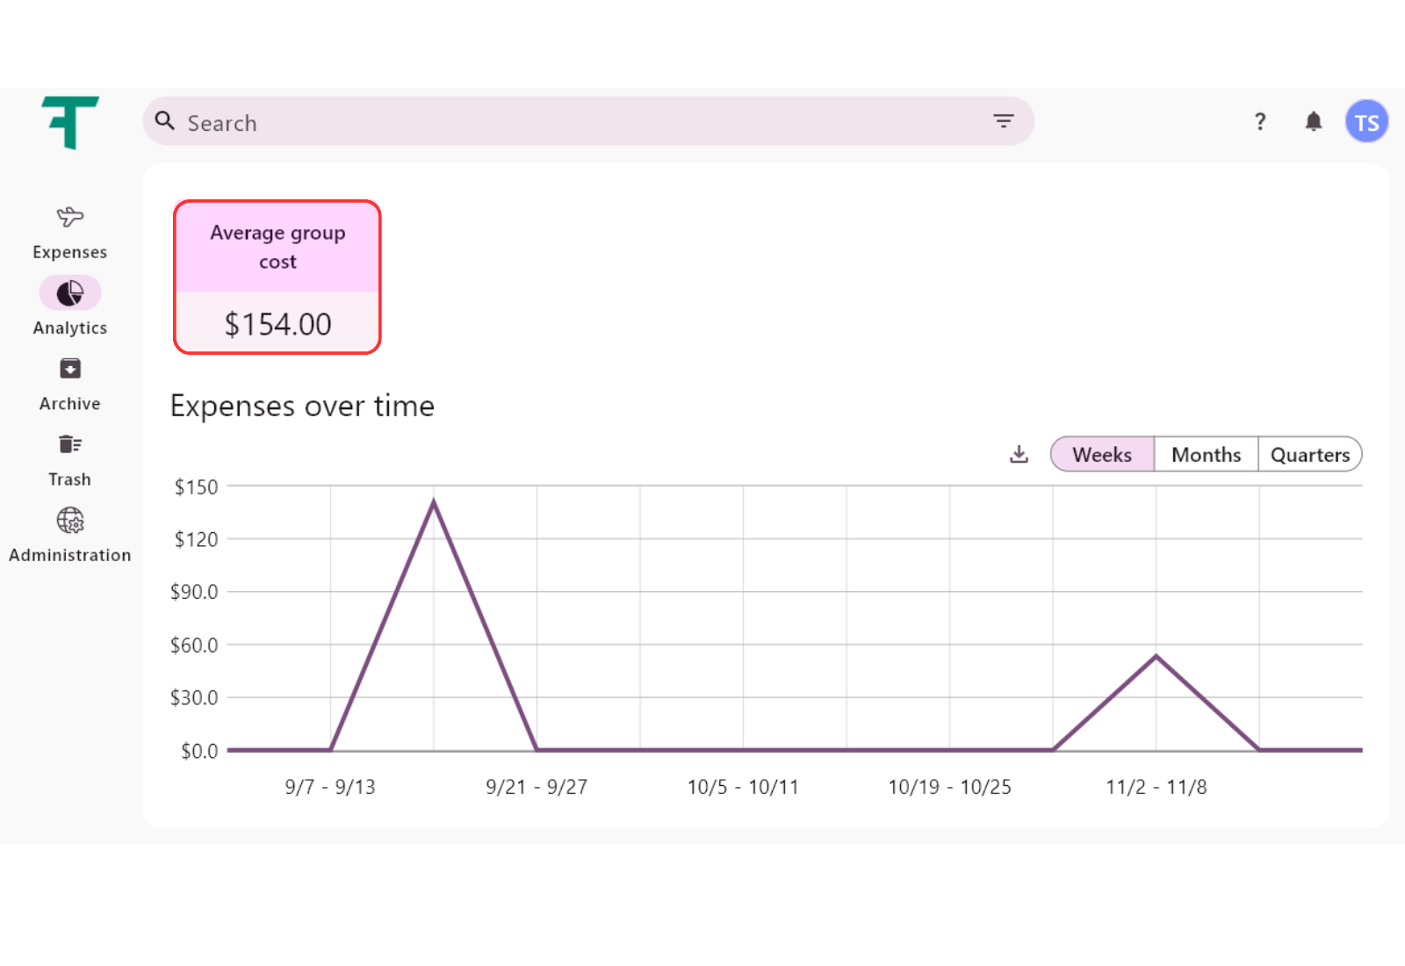Open the TS user account menu
The image size is (1405, 966).
point(1365,122)
